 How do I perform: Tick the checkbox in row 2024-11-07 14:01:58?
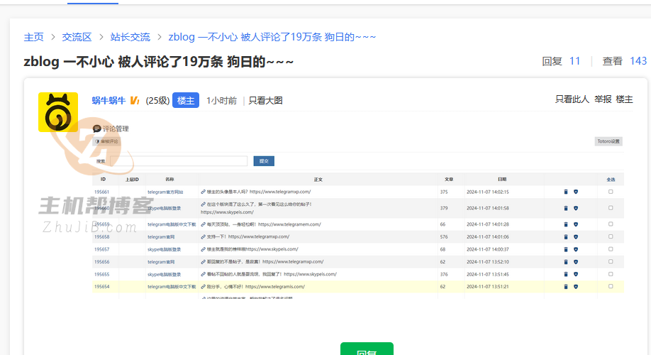[611, 208]
